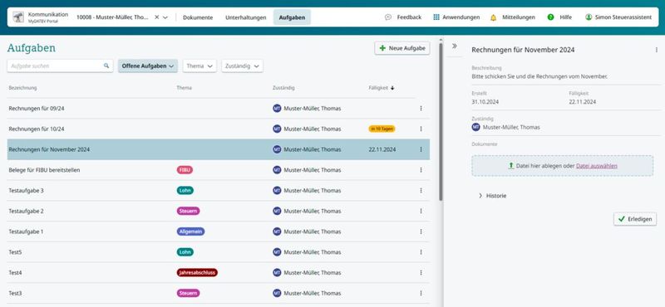Open the task Test4
Screen dimensions: 665x307
pos(15,273)
